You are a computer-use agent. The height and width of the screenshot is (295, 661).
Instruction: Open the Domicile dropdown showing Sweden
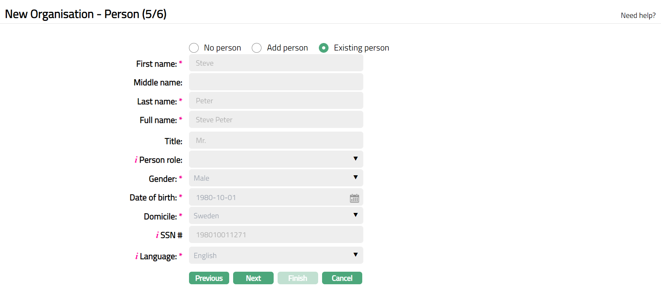[x=276, y=216]
